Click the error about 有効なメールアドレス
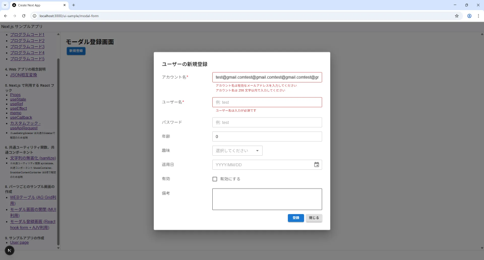 point(256,86)
